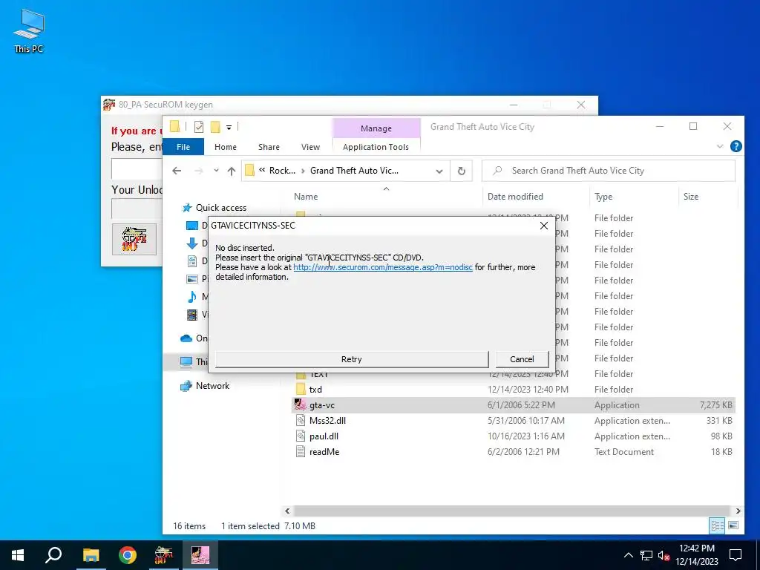
Task: Open the taskbar clock and date
Action: tap(697, 555)
